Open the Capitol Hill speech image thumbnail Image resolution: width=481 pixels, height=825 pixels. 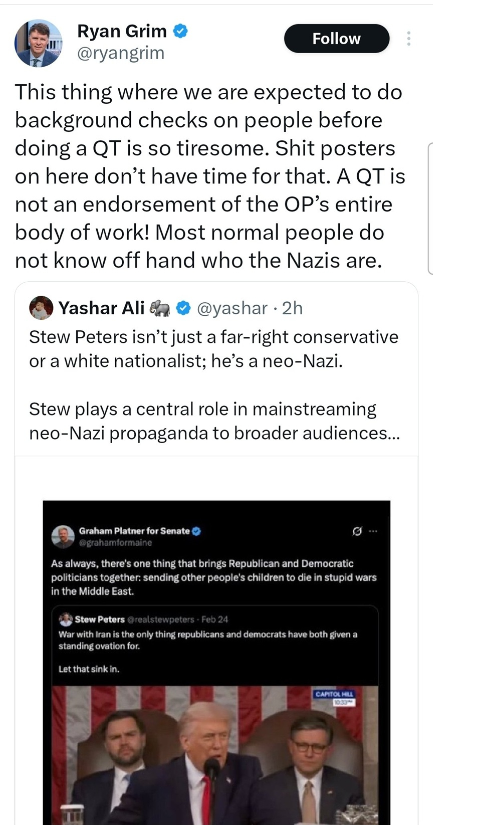(x=215, y=754)
